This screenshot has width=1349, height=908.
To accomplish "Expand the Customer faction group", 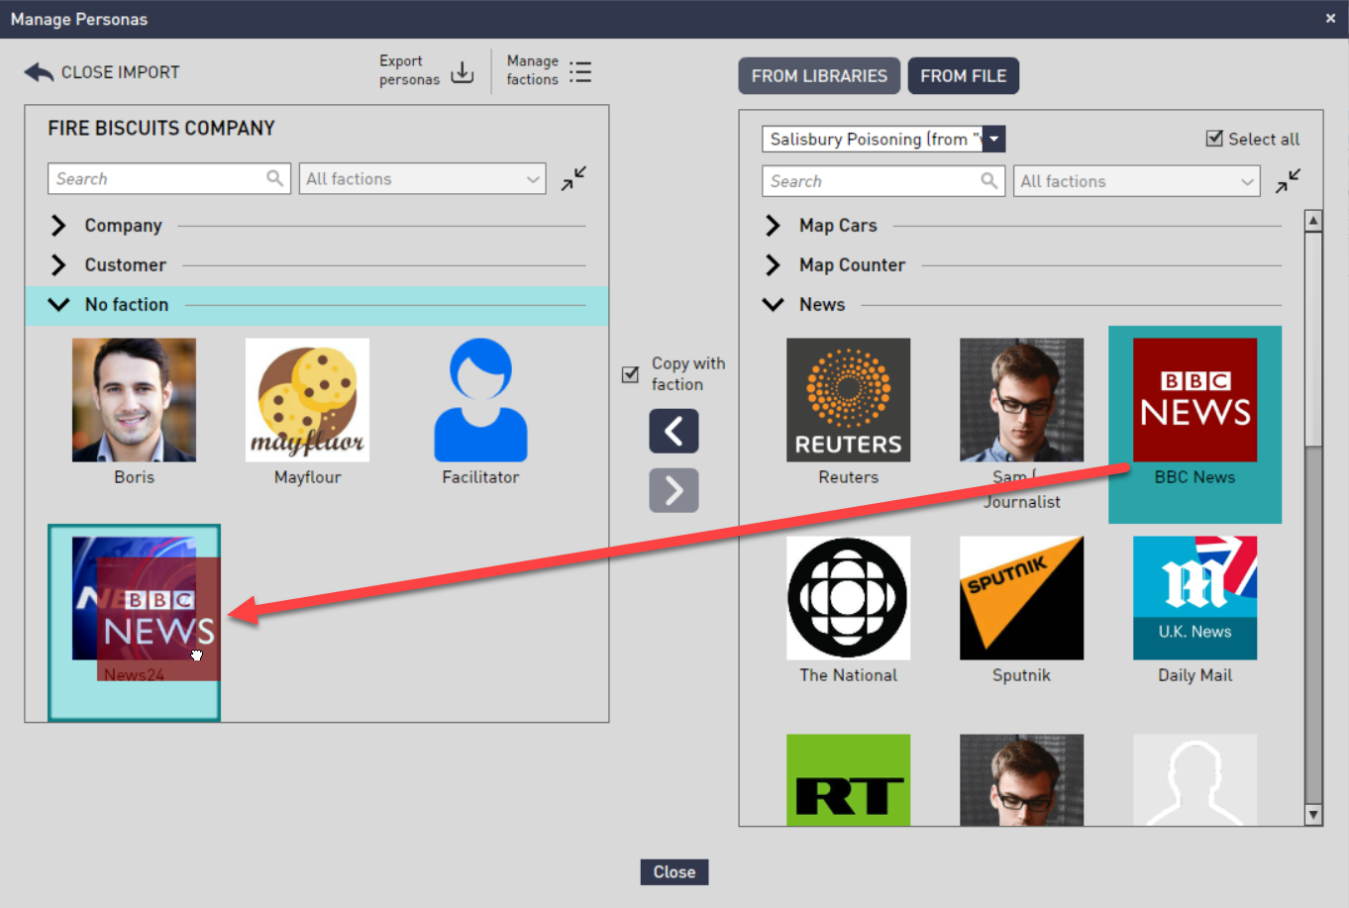I will click(58, 265).
